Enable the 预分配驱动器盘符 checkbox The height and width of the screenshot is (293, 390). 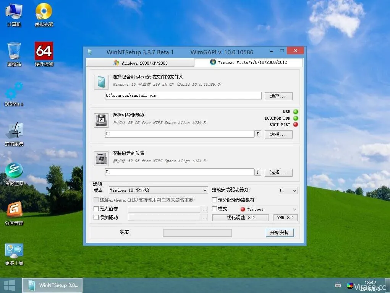pos(214,200)
